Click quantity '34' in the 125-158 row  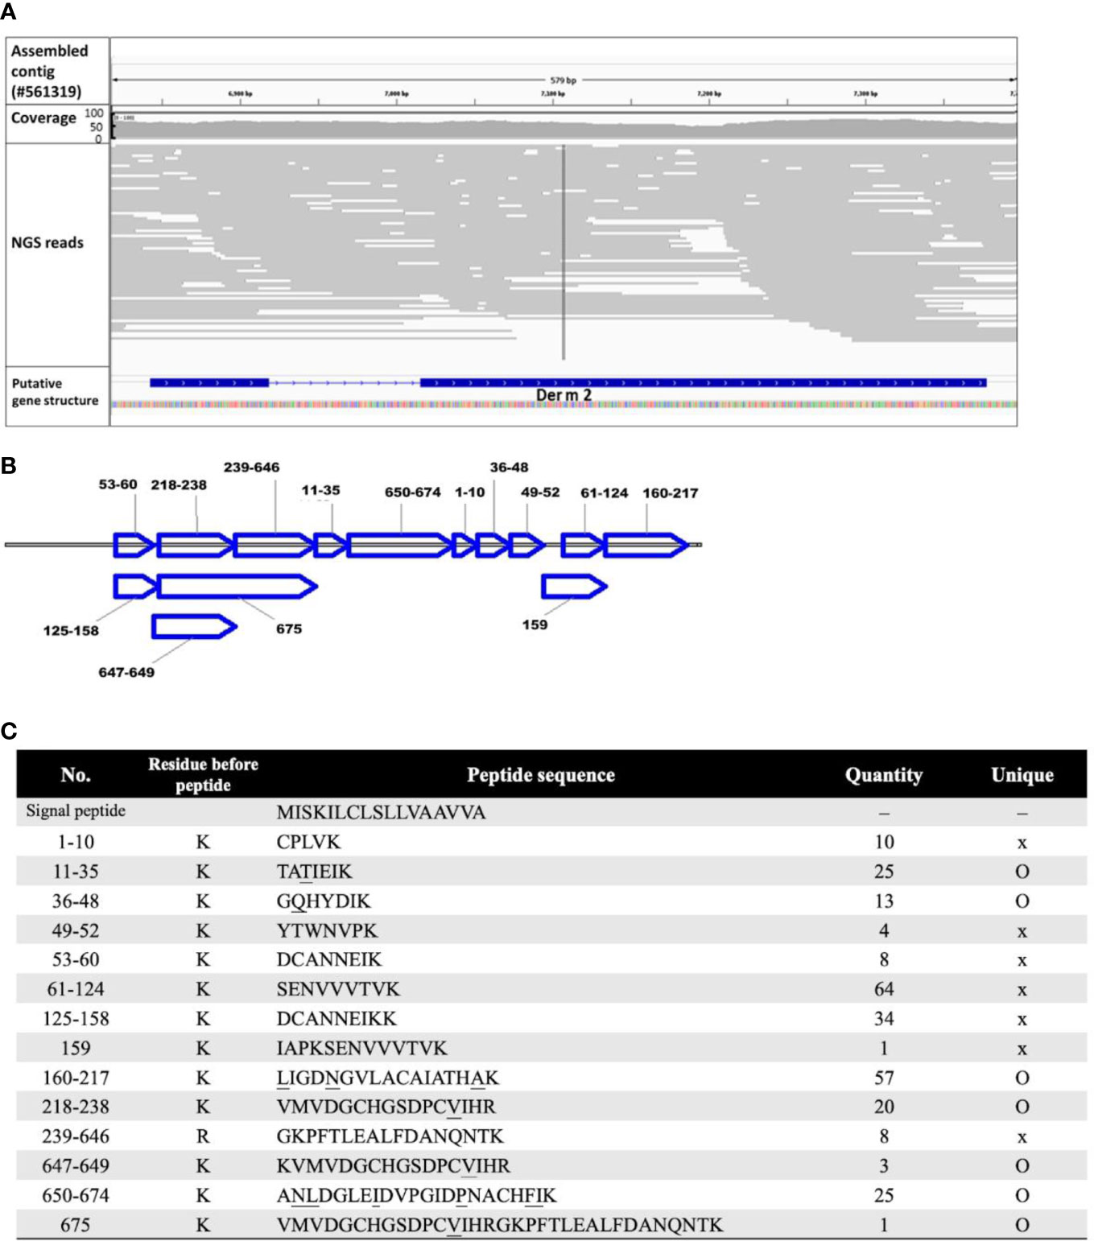884,1019
